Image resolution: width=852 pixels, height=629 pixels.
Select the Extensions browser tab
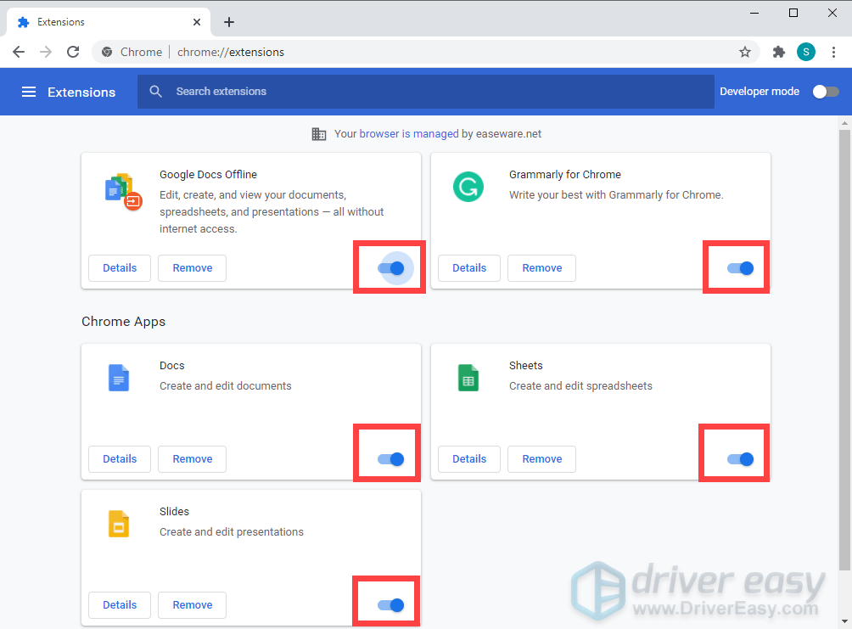click(102, 22)
